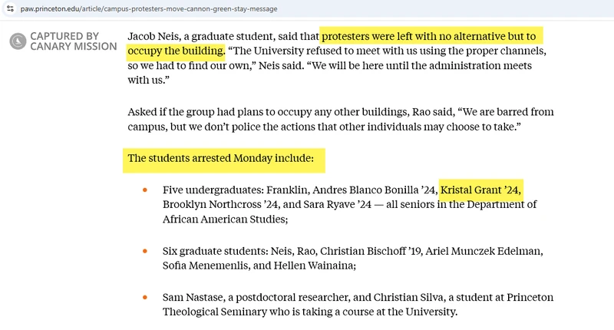Click the second orange bullet before graduate students
The width and height of the screenshot is (614, 330).
pos(145,251)
